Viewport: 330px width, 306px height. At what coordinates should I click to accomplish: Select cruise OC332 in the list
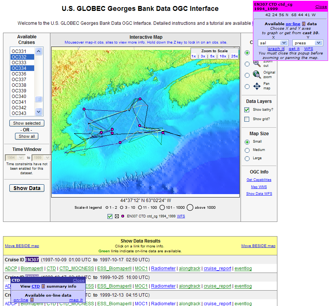22,57
